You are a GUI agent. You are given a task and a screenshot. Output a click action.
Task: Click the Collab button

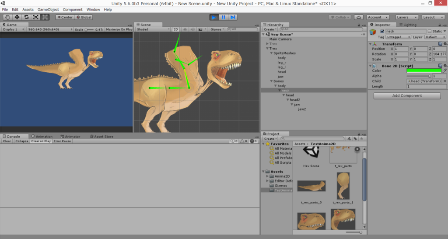(x=340, y=17)
